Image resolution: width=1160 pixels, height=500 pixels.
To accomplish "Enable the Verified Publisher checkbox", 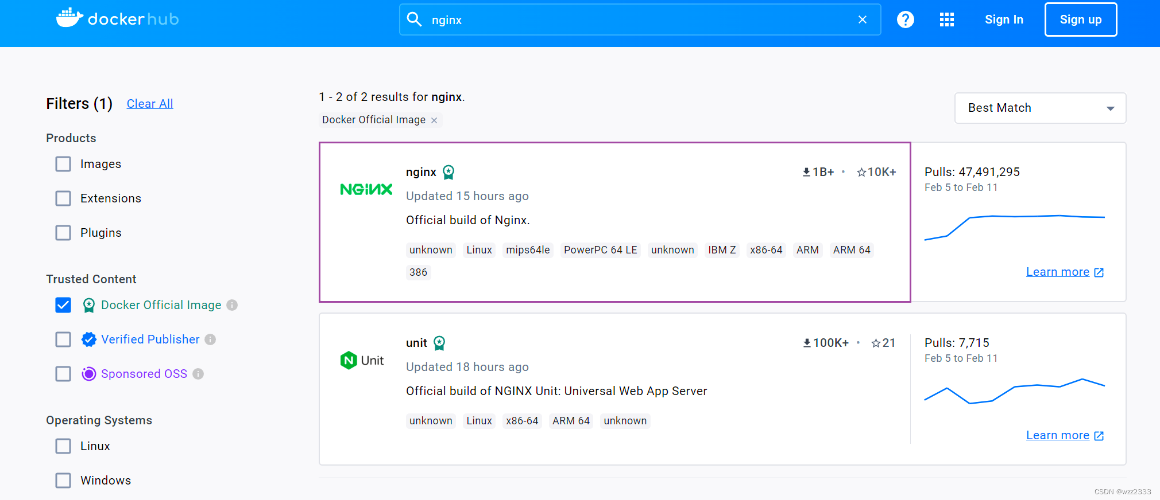I will 63,339.
